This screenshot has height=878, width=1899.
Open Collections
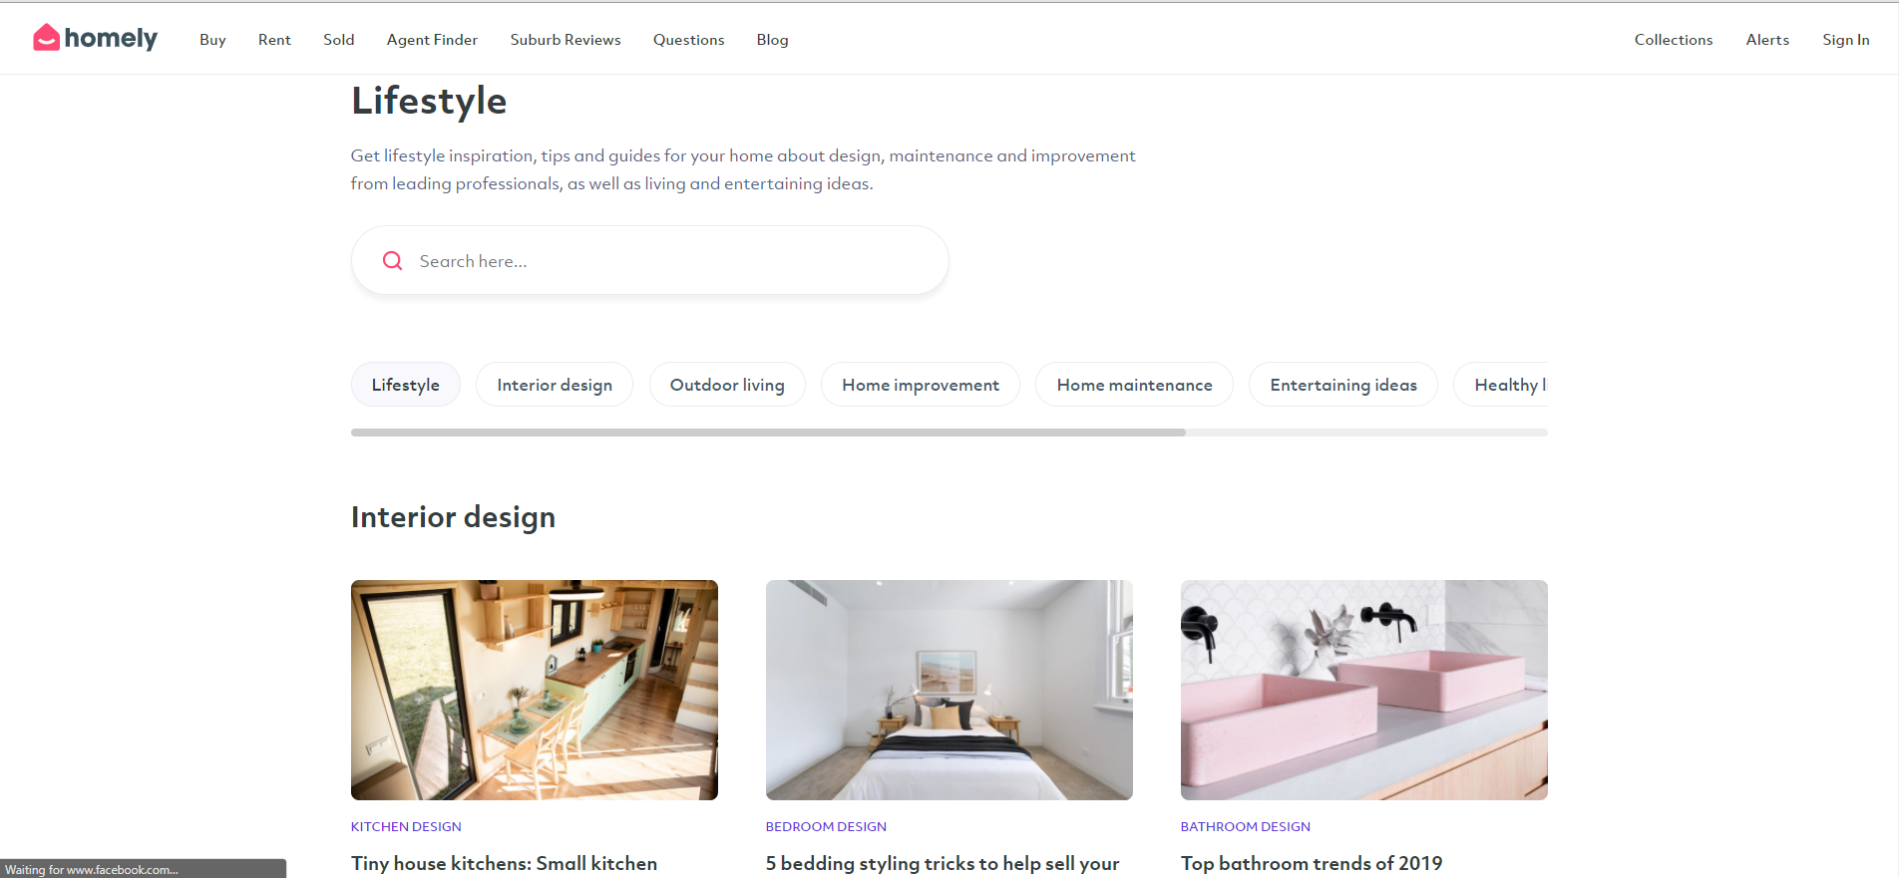point(1674,40)
